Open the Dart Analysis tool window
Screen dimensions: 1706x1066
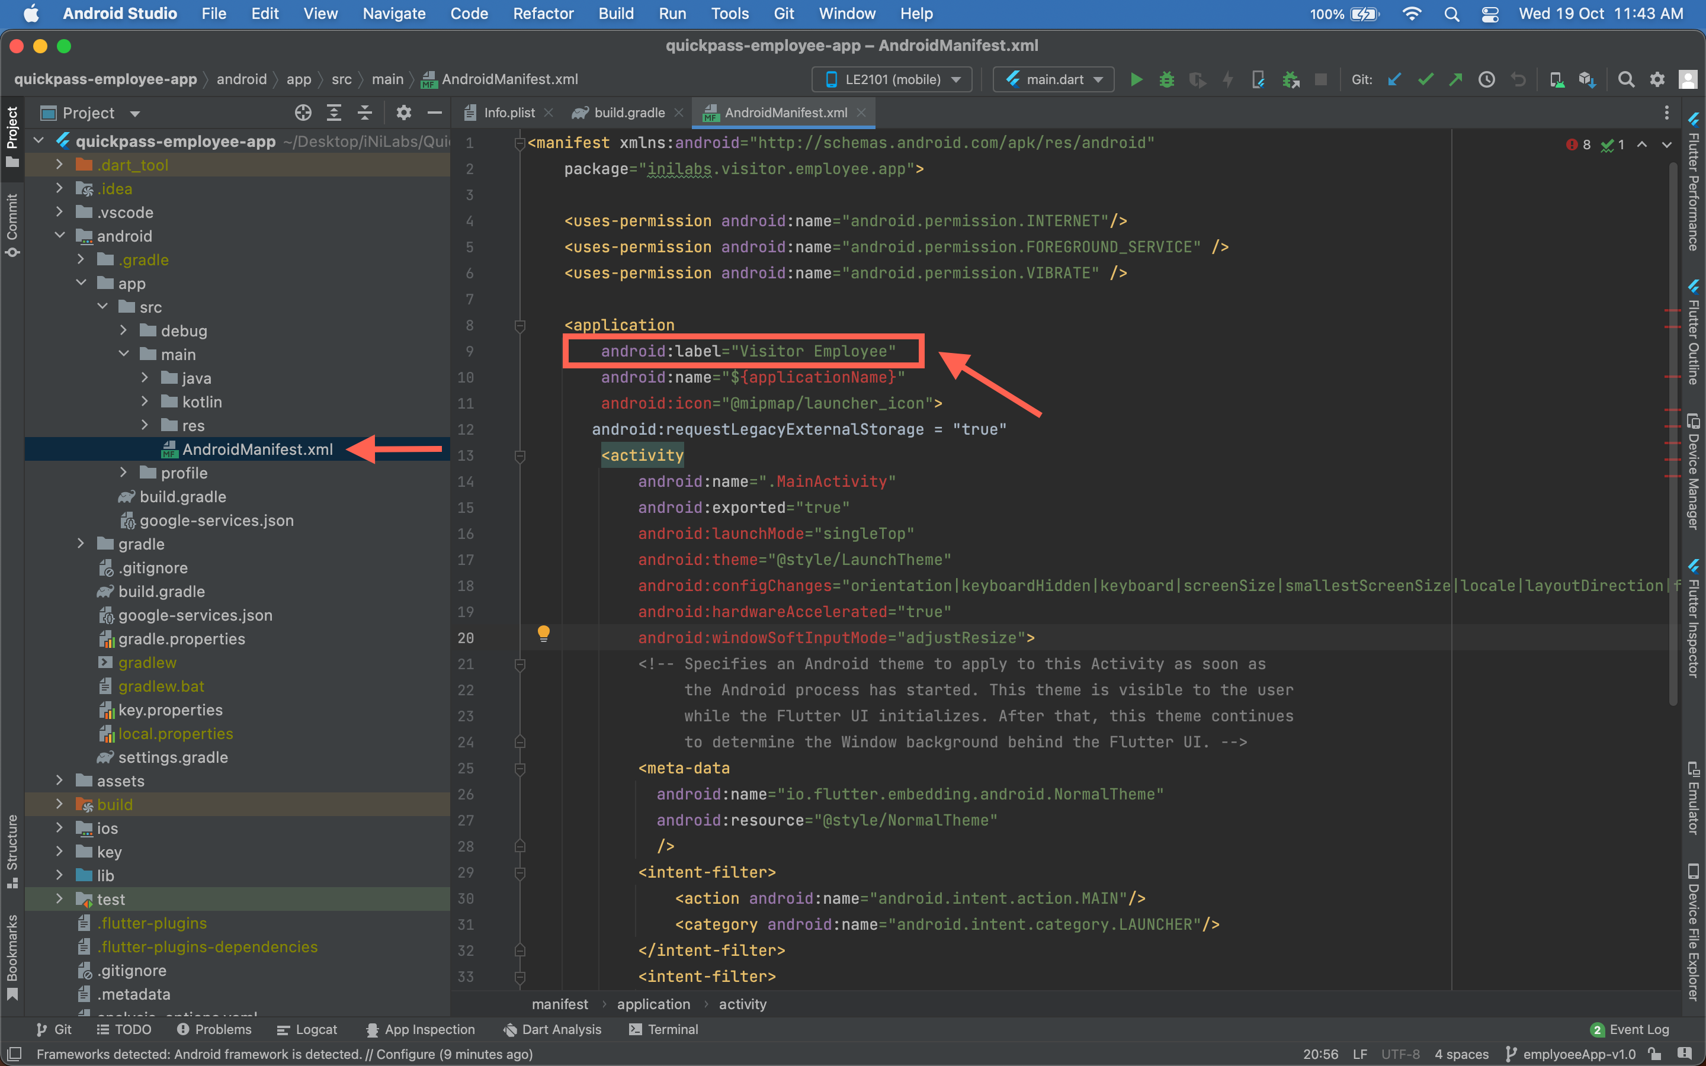point(552,1029)
